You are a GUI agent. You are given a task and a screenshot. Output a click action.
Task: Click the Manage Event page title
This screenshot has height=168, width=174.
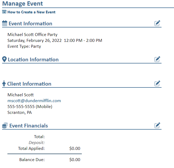pyautogui.click(x=23, y=4)
